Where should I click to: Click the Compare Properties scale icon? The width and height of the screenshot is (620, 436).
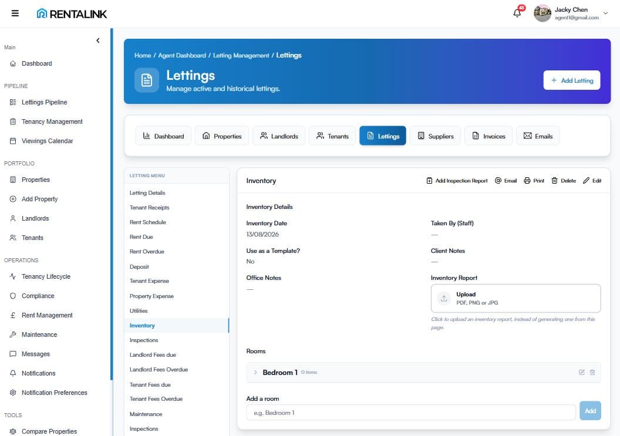click(x=13, y=432)
